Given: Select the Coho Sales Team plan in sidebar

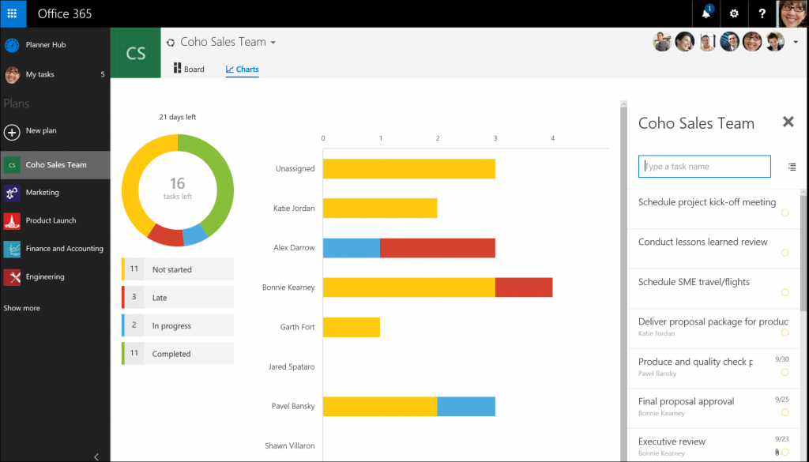Looking at the screenshot, I should (x=55, y=165).
